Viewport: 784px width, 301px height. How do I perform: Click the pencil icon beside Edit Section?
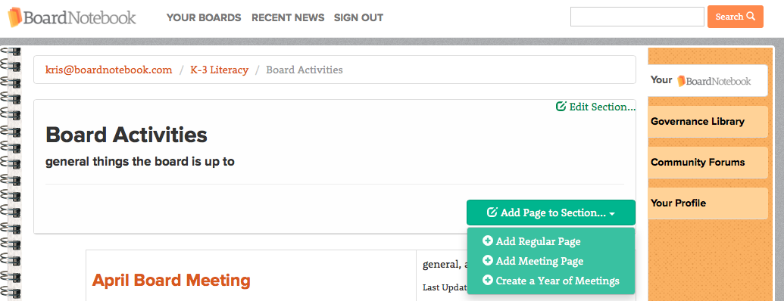[561, 107]
